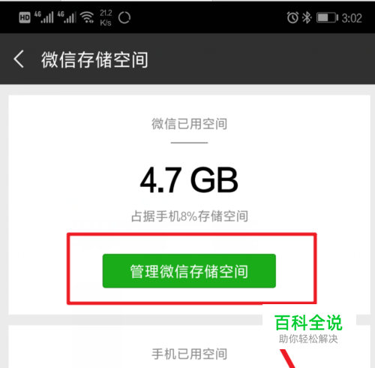The image size is (375, 368).
Task: Go back using the header arrow
Action: (19, 59)
